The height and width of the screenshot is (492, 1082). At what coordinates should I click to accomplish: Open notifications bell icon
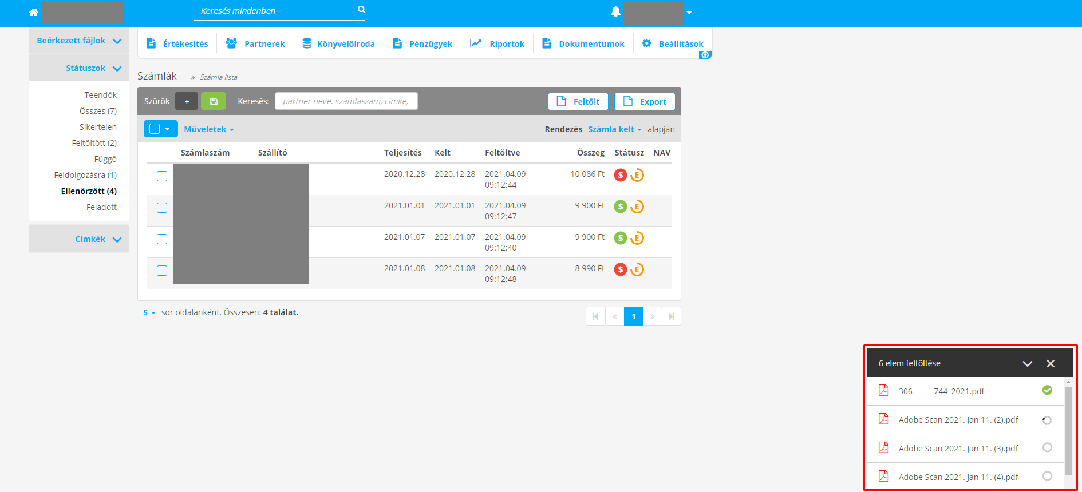coord(615,12)
